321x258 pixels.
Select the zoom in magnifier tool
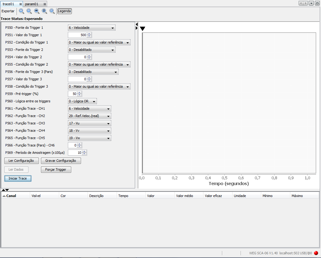point(21,11)
